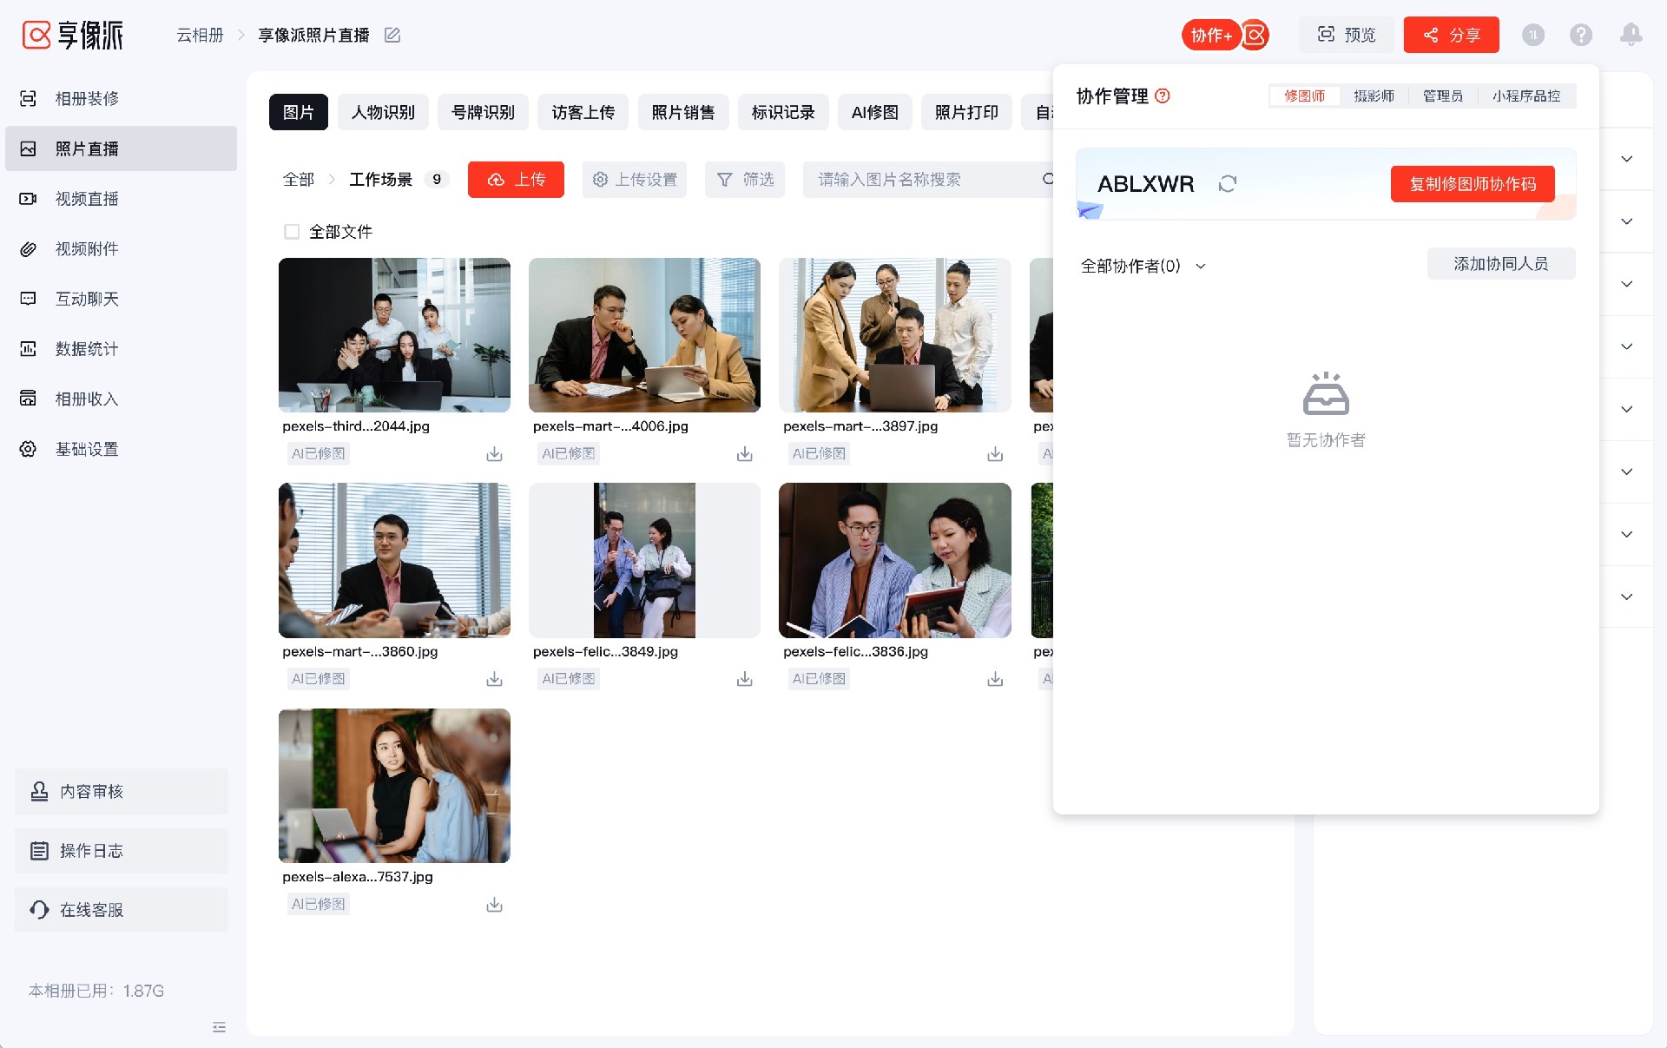Viewport: 1667px width, 1048px height.
Task: Collapse sidebar using bottom-left toggle icon
Action: [x=219, y=1027]
